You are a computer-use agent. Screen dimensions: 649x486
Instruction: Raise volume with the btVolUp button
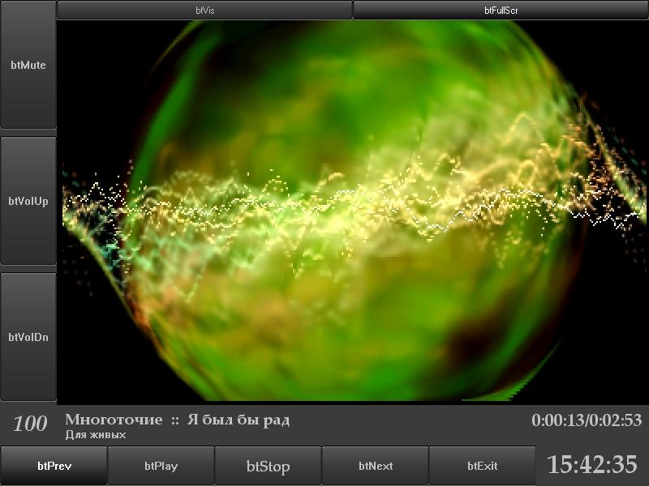coord(28,201)
